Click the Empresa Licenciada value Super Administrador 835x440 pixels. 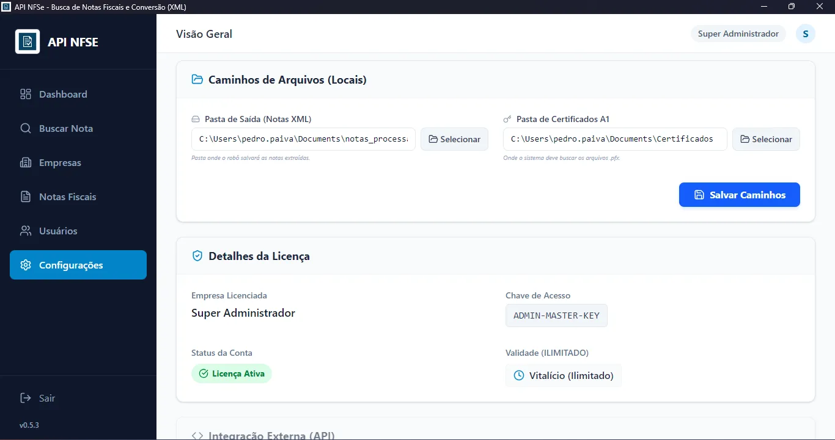[x=243, y=313]
